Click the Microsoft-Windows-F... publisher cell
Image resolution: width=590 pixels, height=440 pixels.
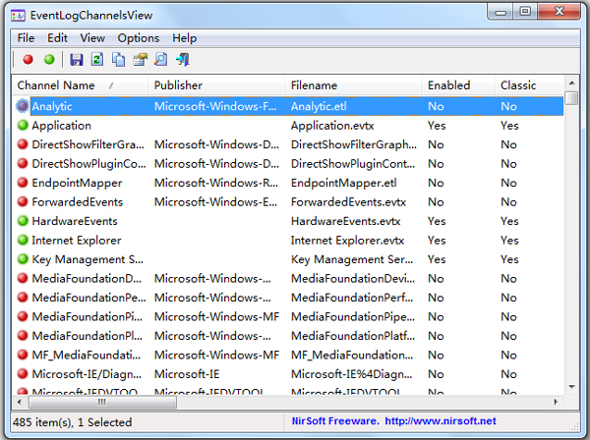pyautogui.click(x=215, y=106)
